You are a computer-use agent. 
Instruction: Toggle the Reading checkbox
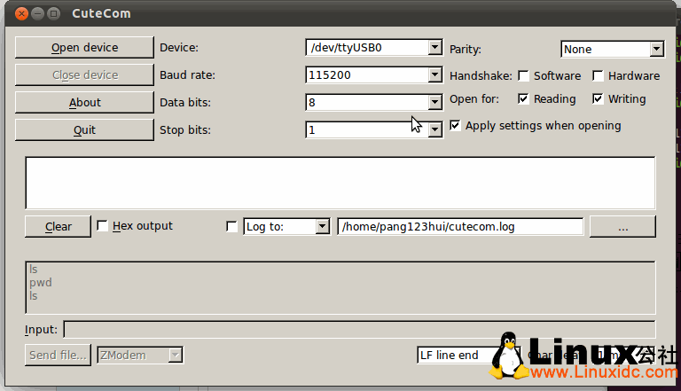pos(523,99)
